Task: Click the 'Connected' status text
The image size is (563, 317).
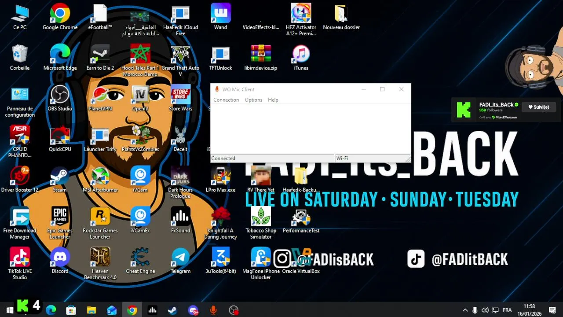Action: (223, 158)
